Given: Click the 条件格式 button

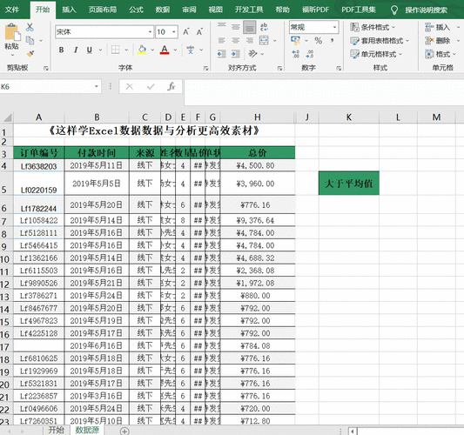Looking at the screenshot, I should (373, 27).
